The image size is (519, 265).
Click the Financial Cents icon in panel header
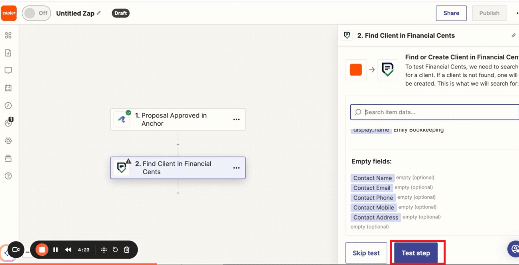tap(347, 35)
